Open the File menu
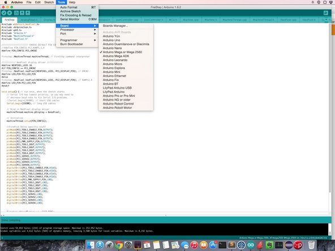The width and height of the screenshot is (335, 251). click(x=29, y=2)
